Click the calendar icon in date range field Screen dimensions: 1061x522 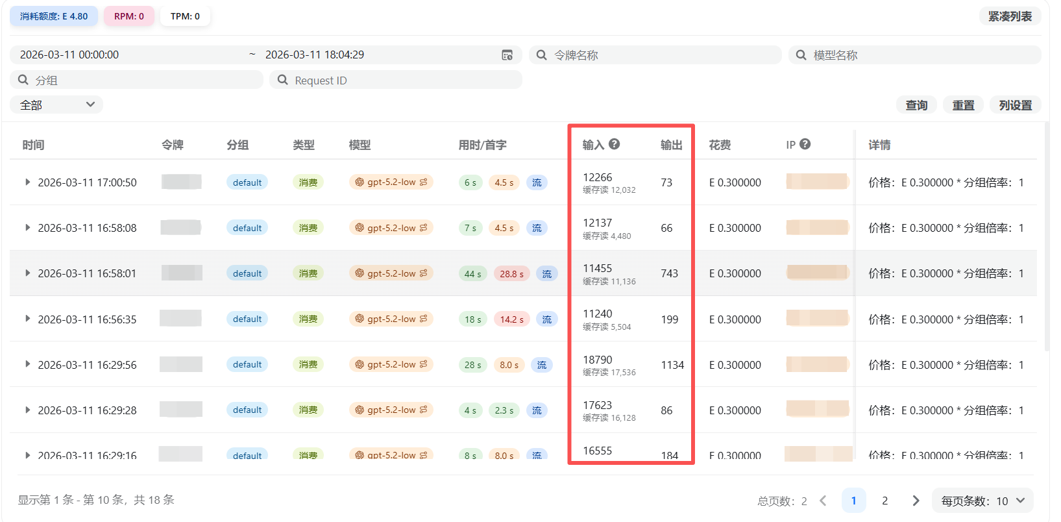point(507,55)
